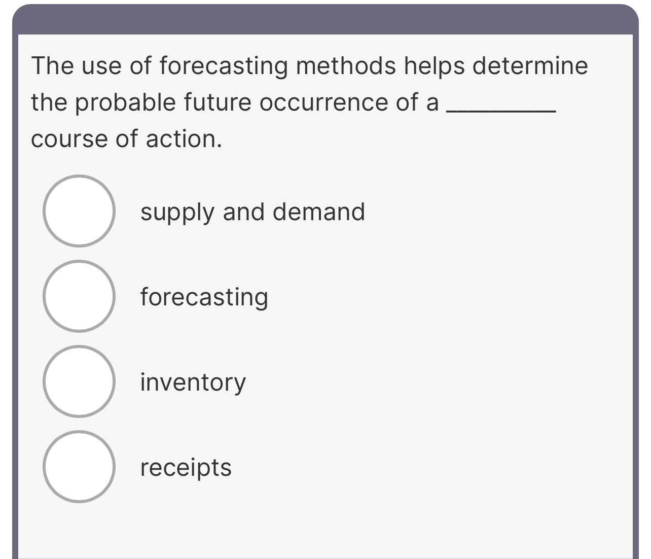Select the 'receipts' radio button
This screenshot has width=651, height=559.
coord(80,468)
